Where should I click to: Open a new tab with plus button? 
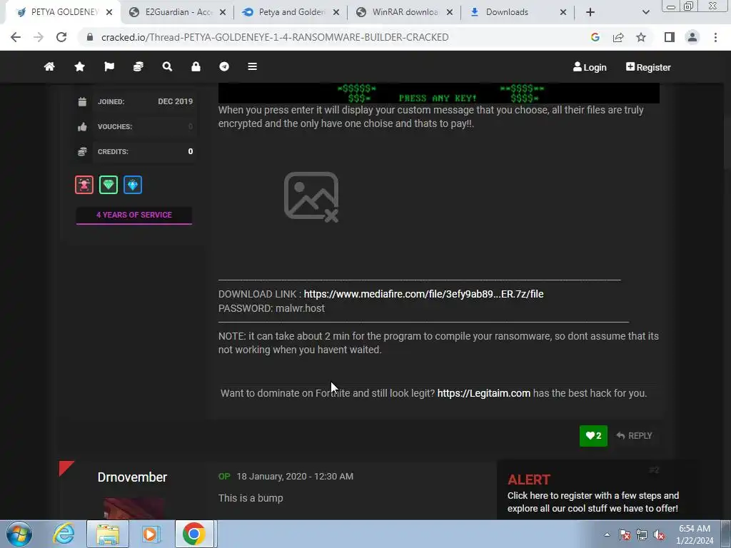pos(590,12)
